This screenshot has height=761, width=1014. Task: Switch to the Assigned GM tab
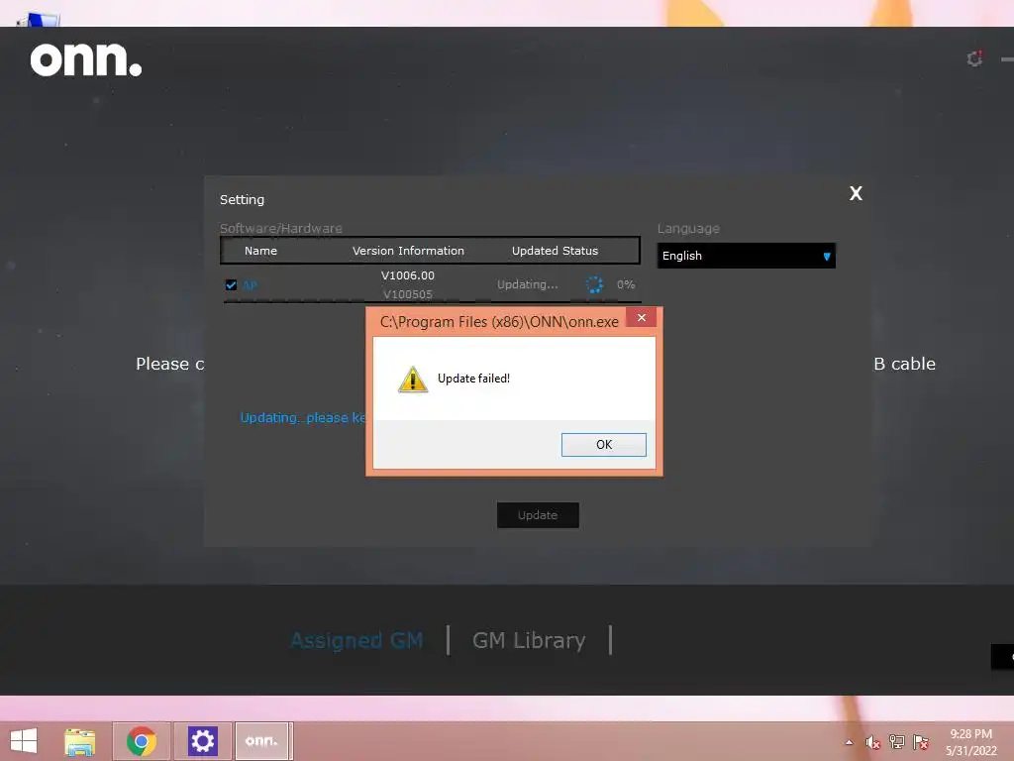(x=356, y=640)
